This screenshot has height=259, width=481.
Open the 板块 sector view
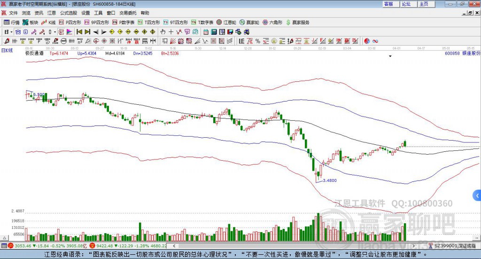point(31,23)
